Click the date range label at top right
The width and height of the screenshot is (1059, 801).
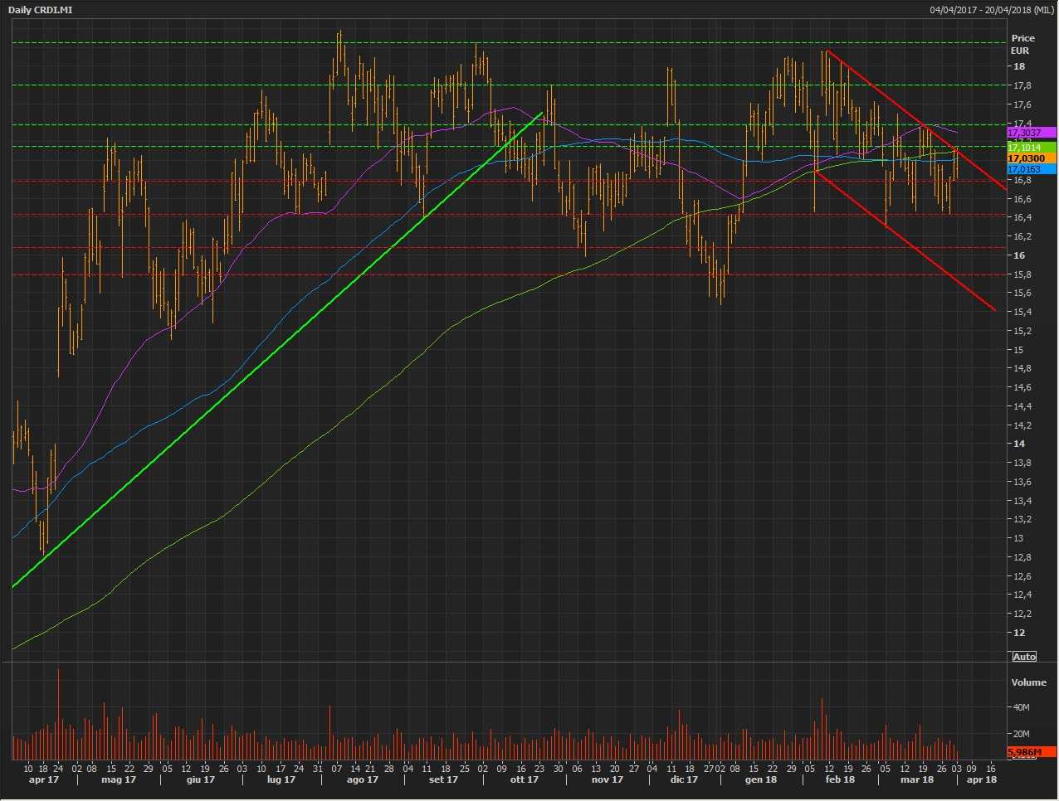(991, 10)
